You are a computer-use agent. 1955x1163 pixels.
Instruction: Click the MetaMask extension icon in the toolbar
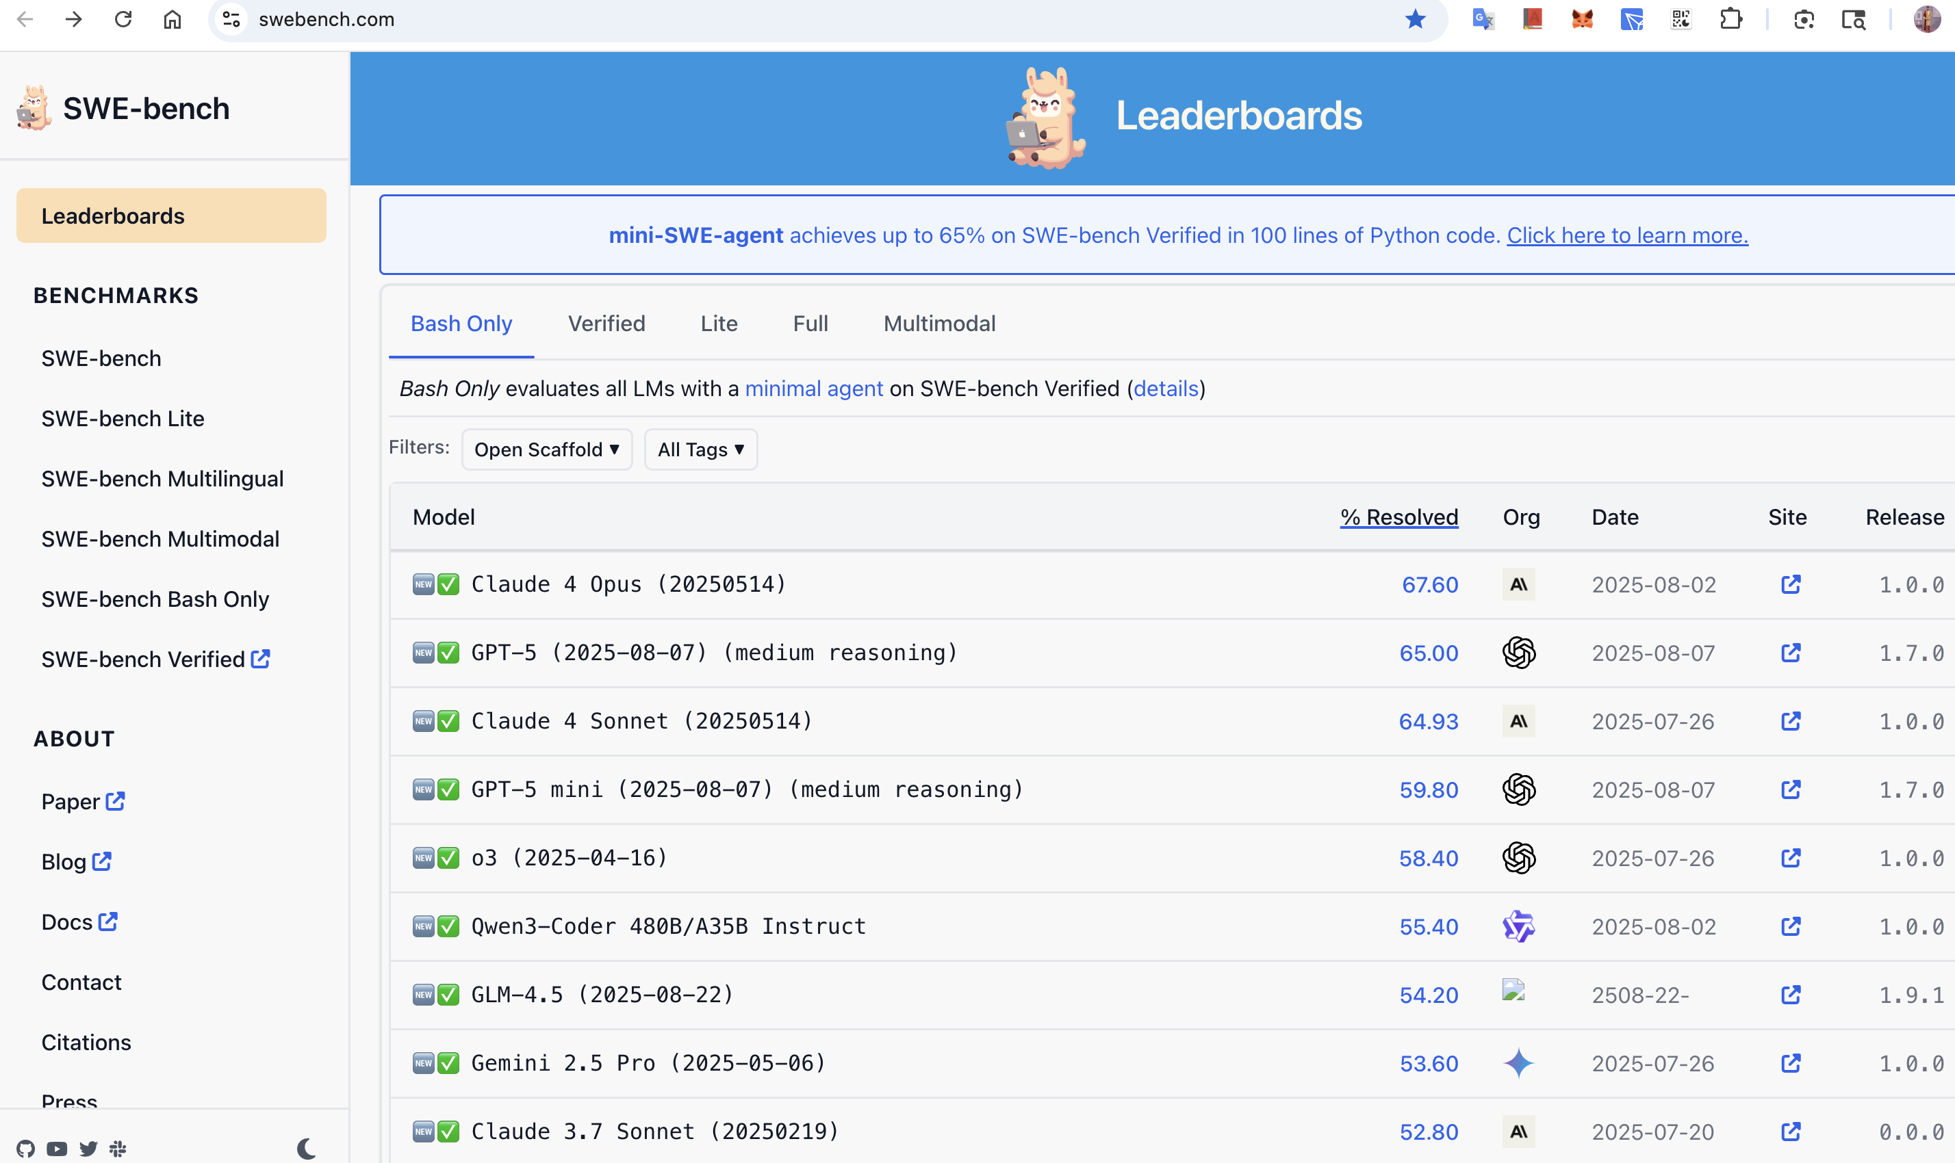(x=1582, y=18)
